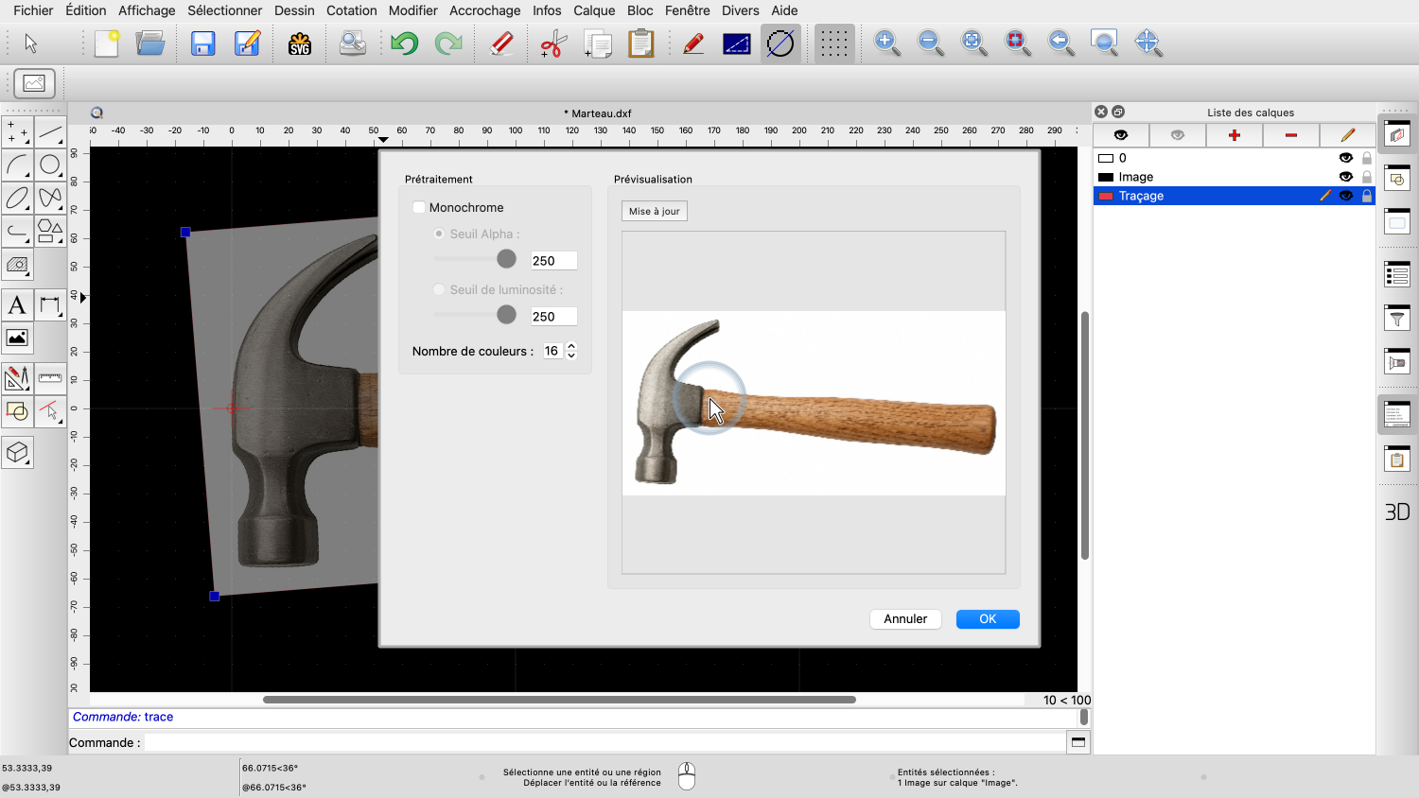Open the Accrochage menu
Image resolution: width=1419 pixels, height=798 pixels.
click(484, 10)
